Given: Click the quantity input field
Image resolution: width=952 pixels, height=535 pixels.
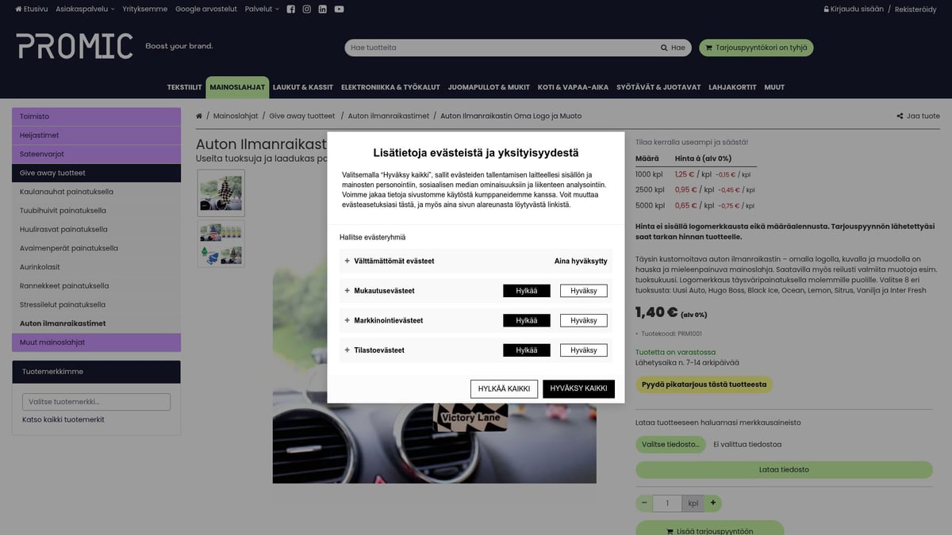Looking at the screenshot, I should coord(668,503).
